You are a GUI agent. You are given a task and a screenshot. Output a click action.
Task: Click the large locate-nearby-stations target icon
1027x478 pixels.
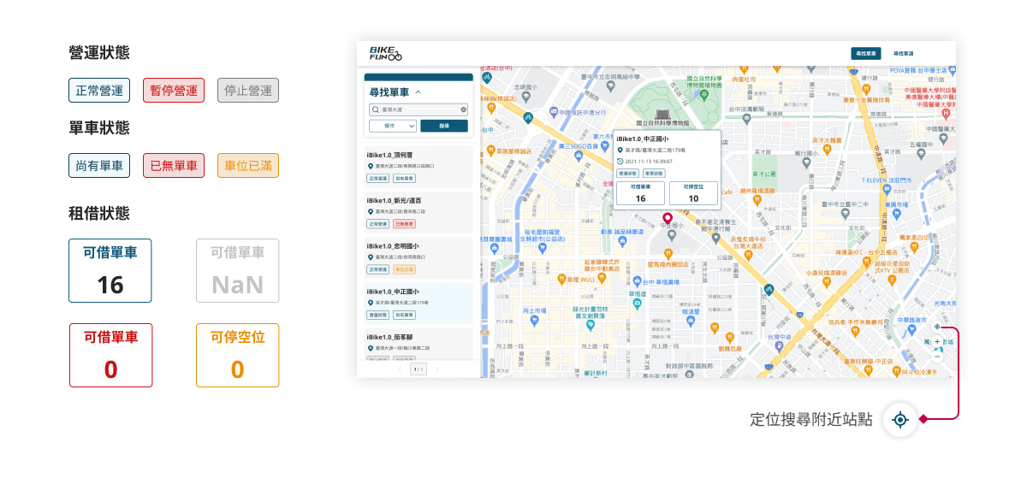tap(899, 420)
